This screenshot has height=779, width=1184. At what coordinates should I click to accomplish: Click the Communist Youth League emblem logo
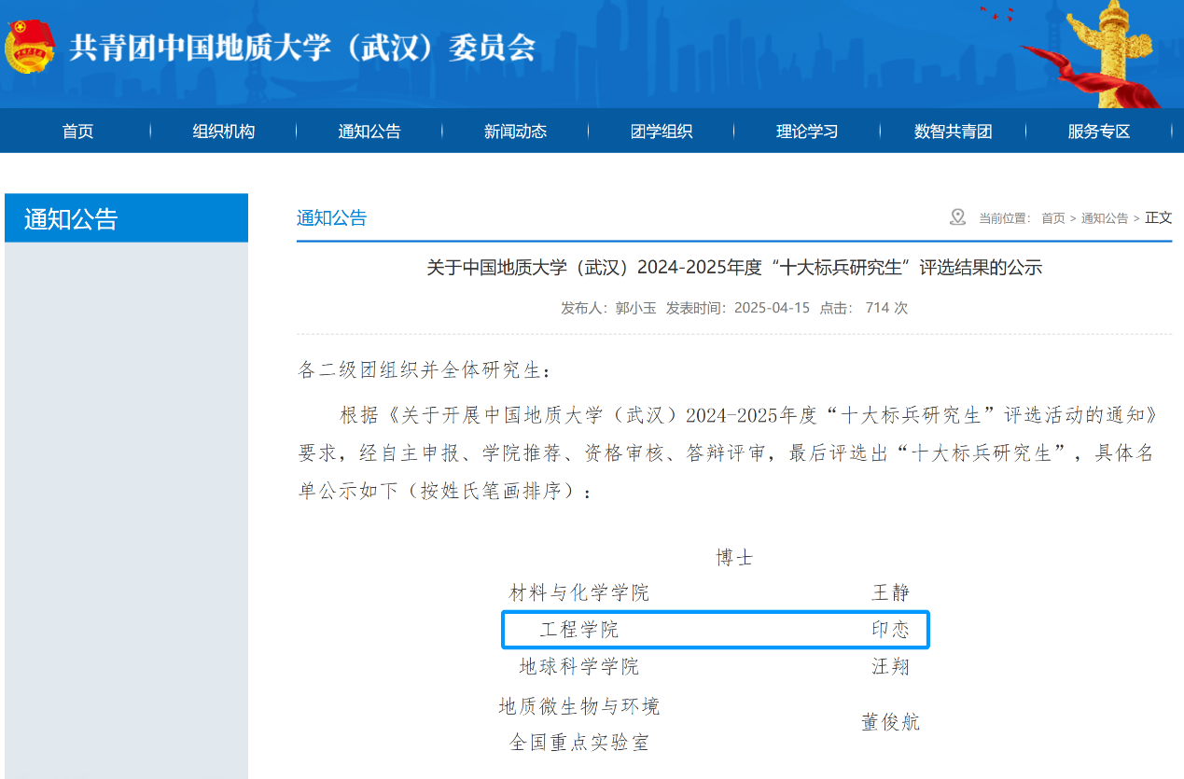click(30, 47)
